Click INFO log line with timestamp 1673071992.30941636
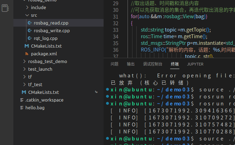This screenshot has width=235, height=145. tap(173, 111)
